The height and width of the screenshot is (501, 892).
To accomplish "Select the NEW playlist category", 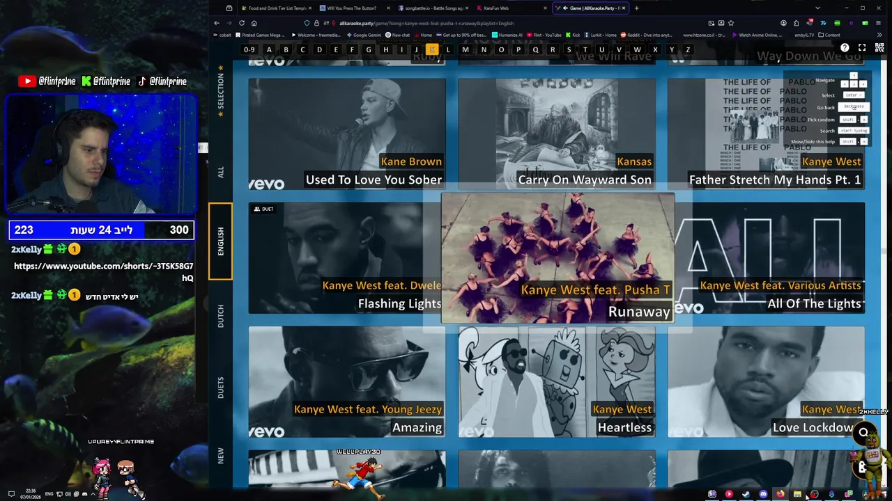I will [x=220, y=456].
